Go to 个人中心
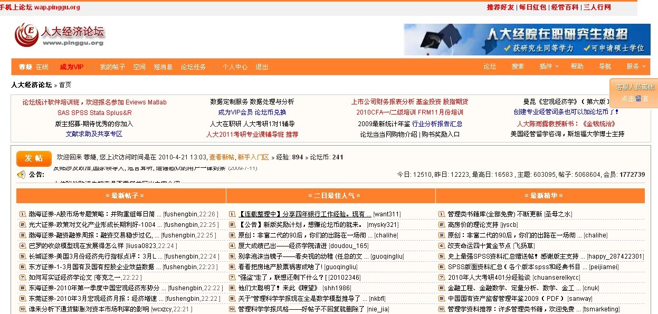658x314 pixels. (235, 67)
